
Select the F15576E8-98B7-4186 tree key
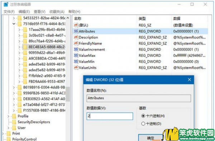[44, 111]
